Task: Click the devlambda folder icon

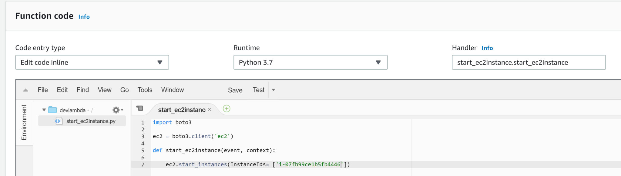Action: tap(52, 110)
